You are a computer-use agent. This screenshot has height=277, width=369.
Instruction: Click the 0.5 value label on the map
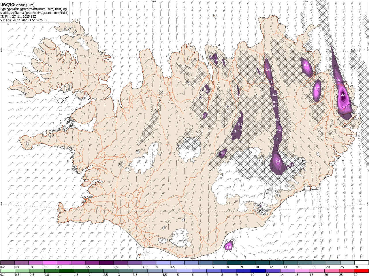pos(338,80)
